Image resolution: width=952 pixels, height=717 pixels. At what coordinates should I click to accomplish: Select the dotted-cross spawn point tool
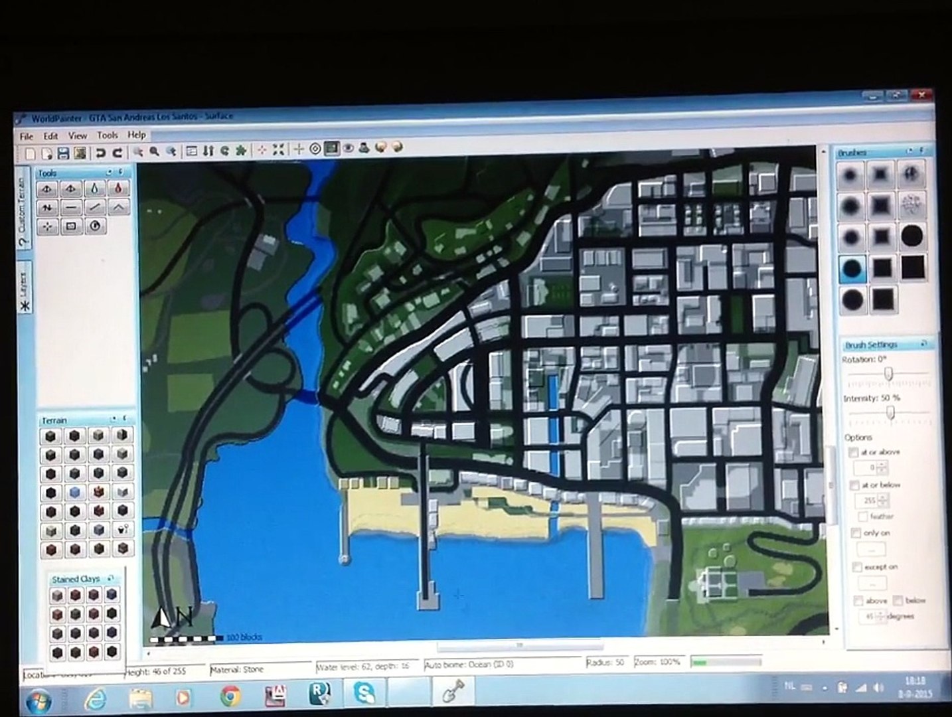tap(47, 226)
